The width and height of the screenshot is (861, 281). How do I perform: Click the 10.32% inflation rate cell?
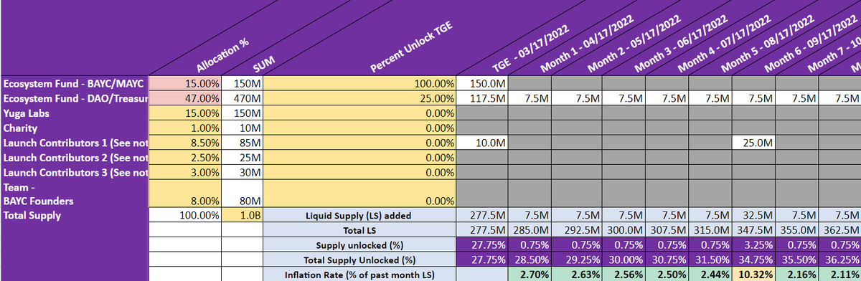click(754, 274)
